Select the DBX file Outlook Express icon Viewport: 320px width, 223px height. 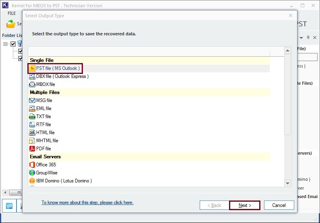32,76
